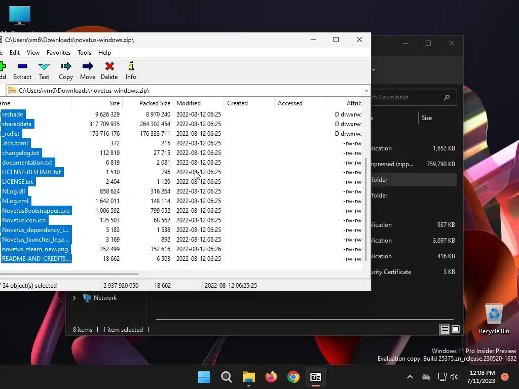Open the Recycle Bin desktop icon
This screenshot has height=389, width=519.
494,319
